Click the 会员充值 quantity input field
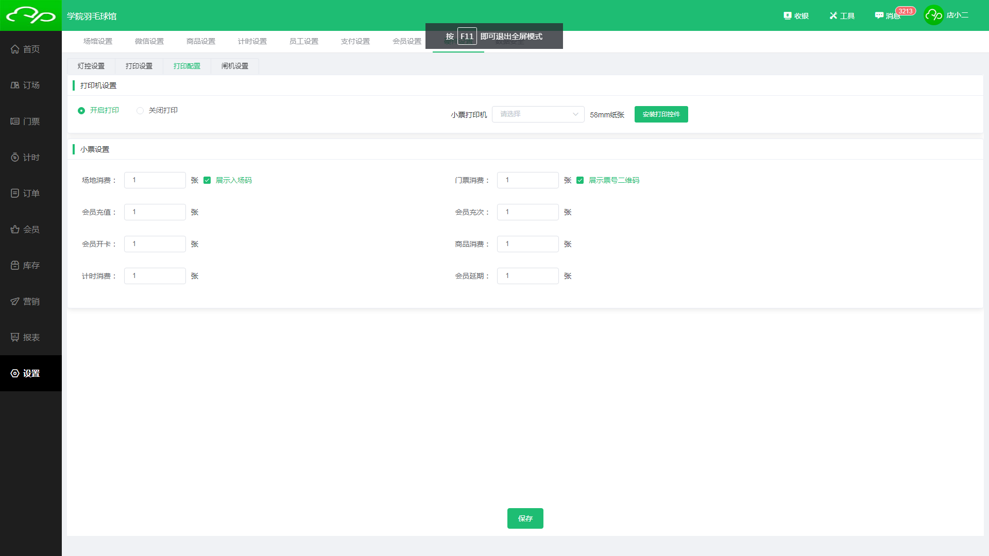Viewport: 989px width, 556px height. 155,212
